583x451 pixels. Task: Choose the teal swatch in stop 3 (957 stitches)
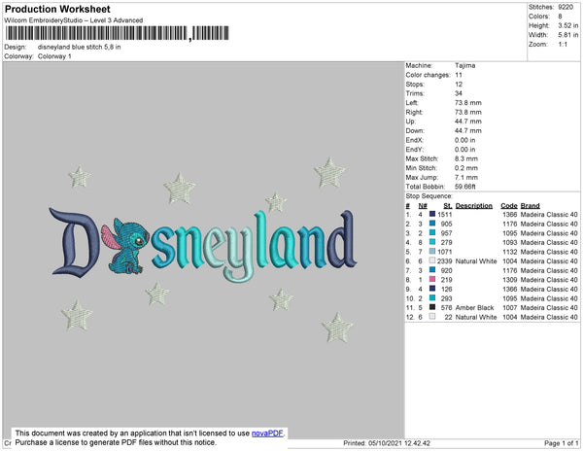432,232
